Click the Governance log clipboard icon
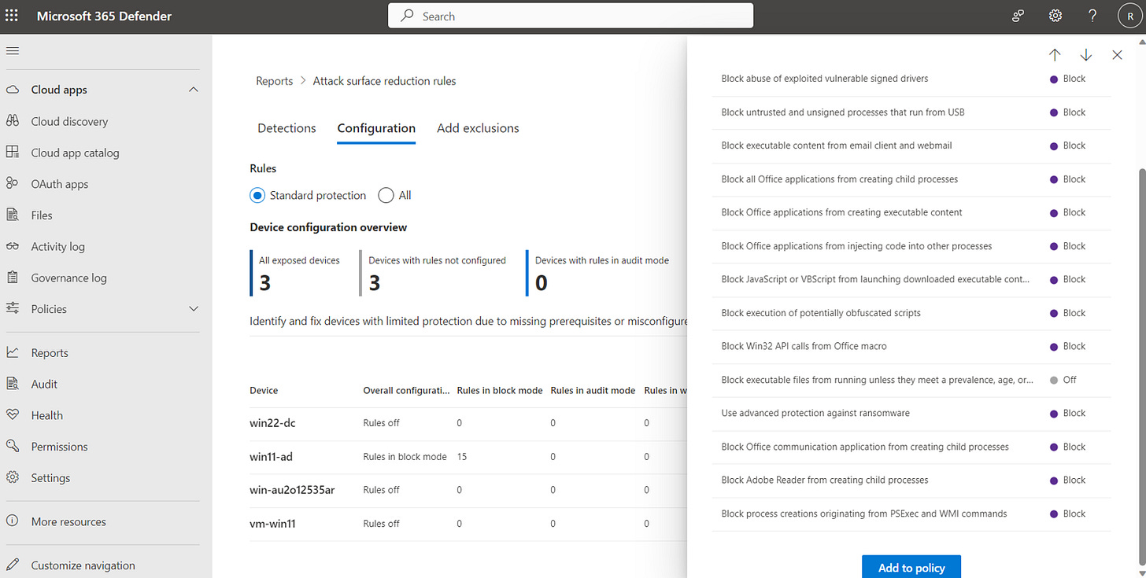1146x578 pixels. 12,278
